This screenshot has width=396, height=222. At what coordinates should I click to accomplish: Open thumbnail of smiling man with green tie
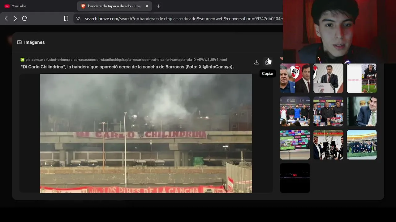(362, 112)
